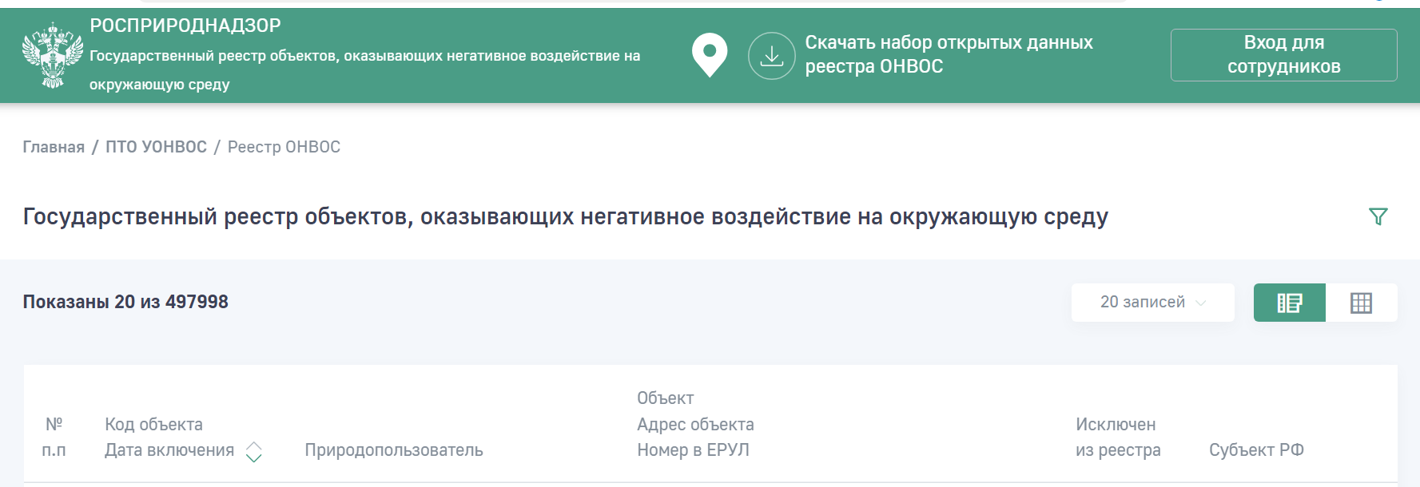Switch to the list card view
This screenshot has width=1420, height=487.
pos(1289,303)
